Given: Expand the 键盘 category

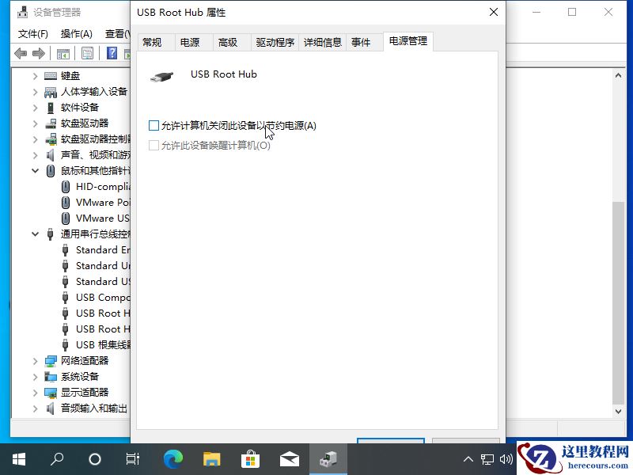Looking at the screenshot, I should (x=34, y=75).
